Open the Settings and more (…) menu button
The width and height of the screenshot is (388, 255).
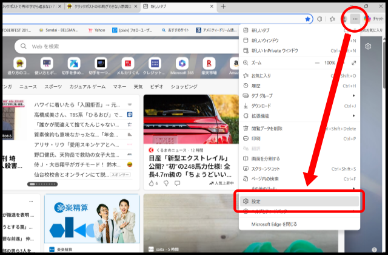(x=355, y=19)
